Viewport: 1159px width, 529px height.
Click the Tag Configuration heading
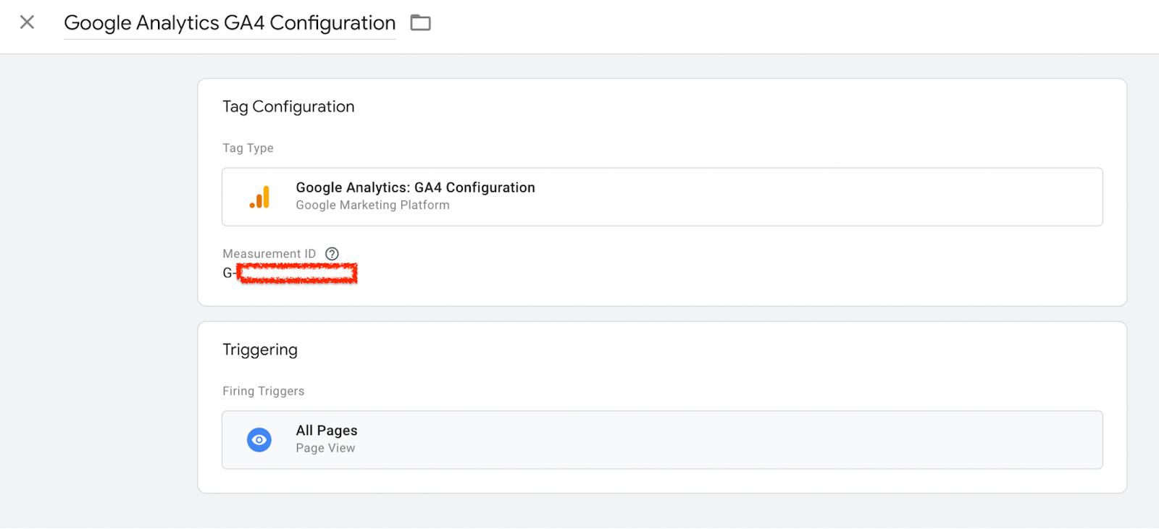click(288, 106)
